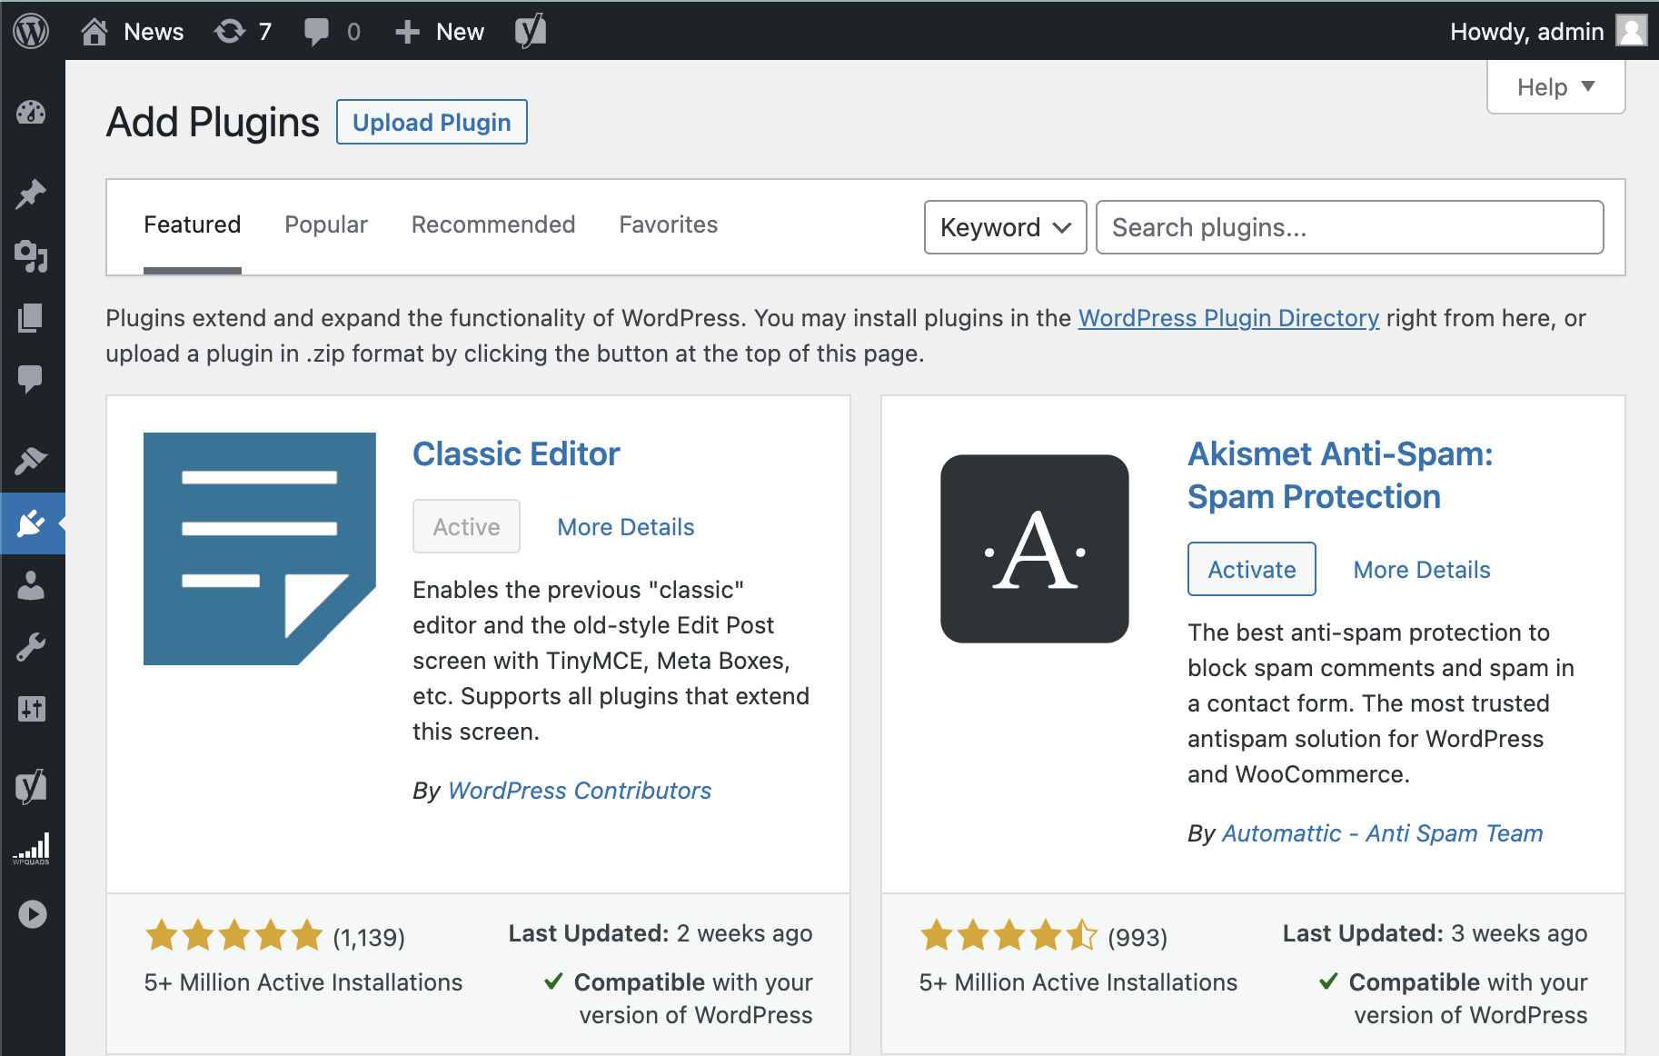The width and height of the screenshot is (1659, 1056).
Task: Go to Dashboard in the sidebar
Action: click(31, 113)
